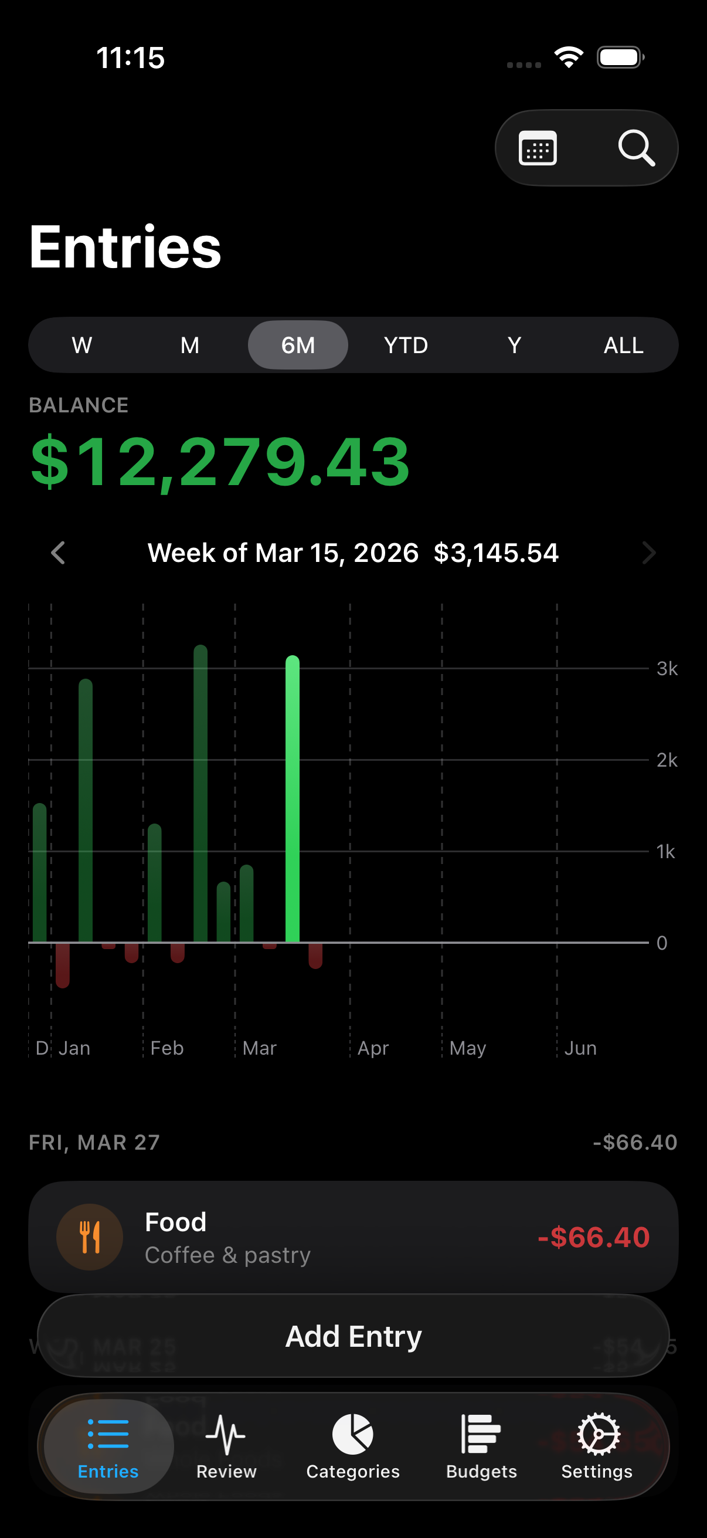Select the ALL range segment

click(x=623, y=345)
